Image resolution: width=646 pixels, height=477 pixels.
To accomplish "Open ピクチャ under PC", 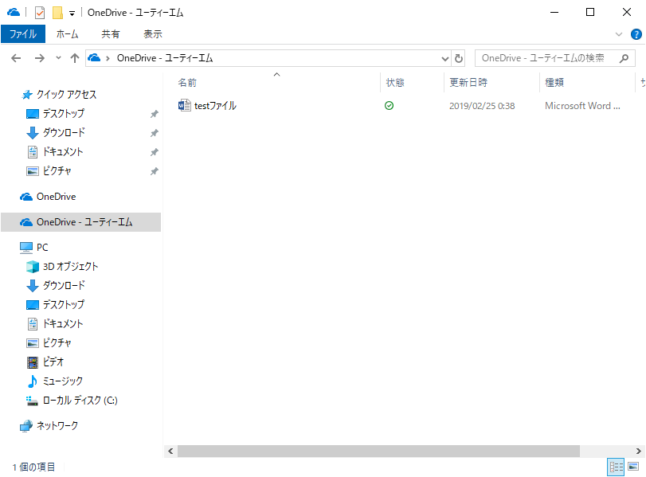I will click(x=57, y=342).
